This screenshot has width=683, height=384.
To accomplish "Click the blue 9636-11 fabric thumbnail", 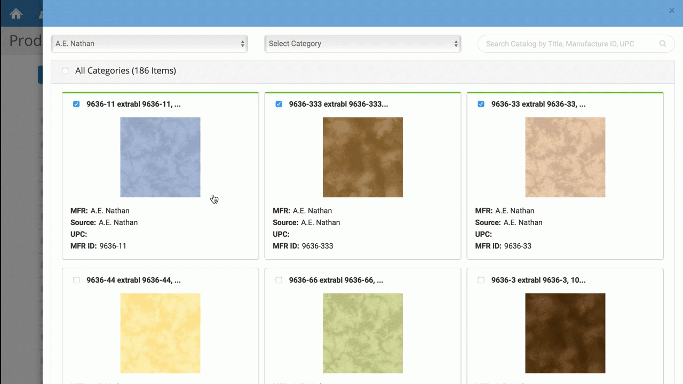I will pos(160,157).
